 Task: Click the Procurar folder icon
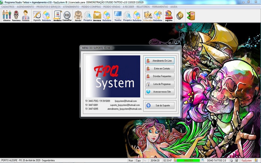(x=97, y=15)
